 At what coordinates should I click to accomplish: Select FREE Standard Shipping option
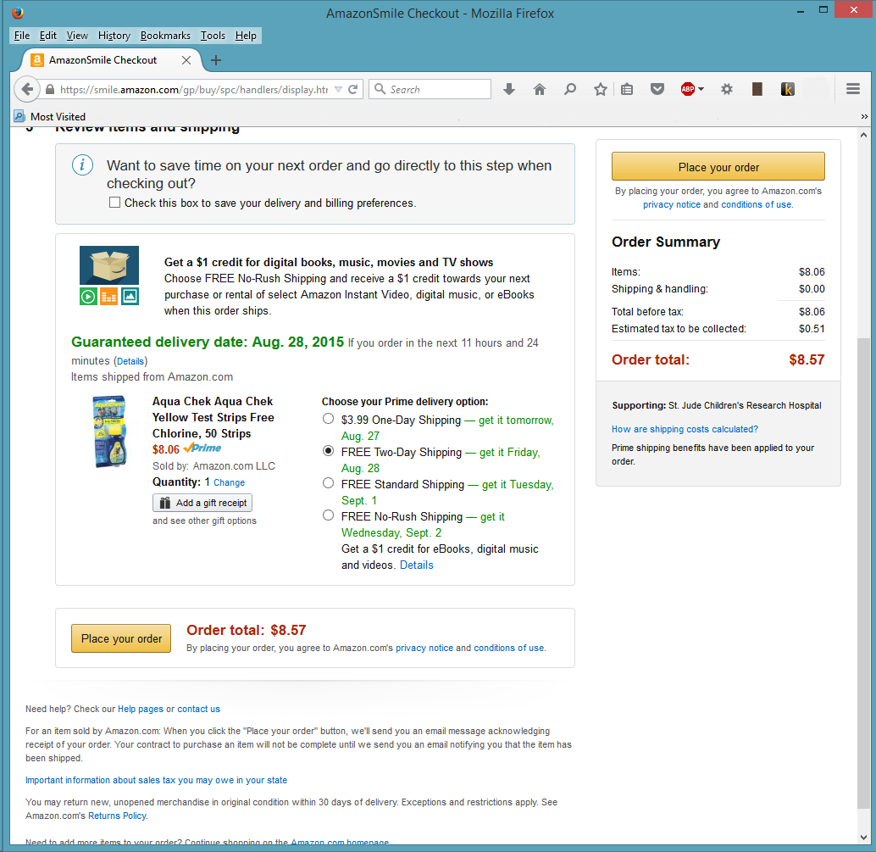(x=329, y=483)
